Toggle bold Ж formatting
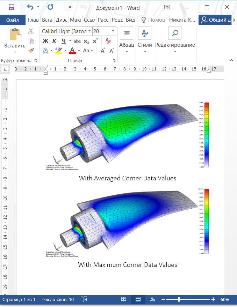The width and height of the screenshot is (237, 307). 45,41
